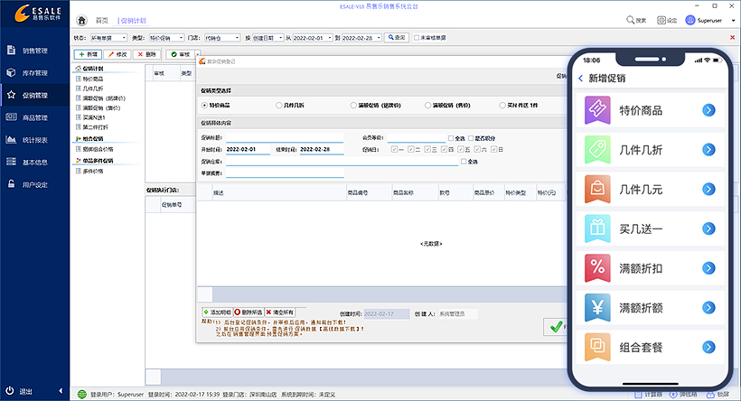The image size is (741, 401).
Task: Switch to the 首页 tab
Action: (x=101, y=20)
